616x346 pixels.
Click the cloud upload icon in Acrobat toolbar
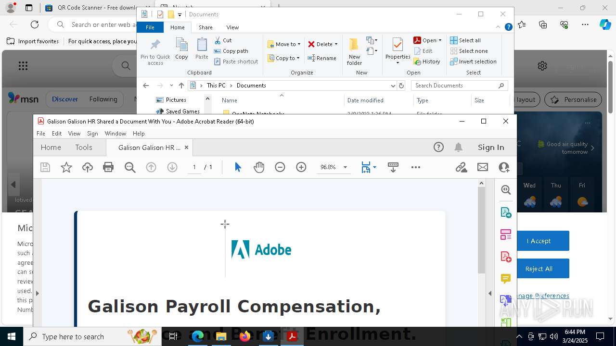[88, 167]
